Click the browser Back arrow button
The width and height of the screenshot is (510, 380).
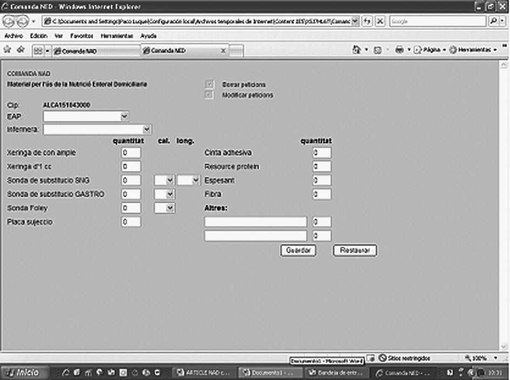[9, 22]
